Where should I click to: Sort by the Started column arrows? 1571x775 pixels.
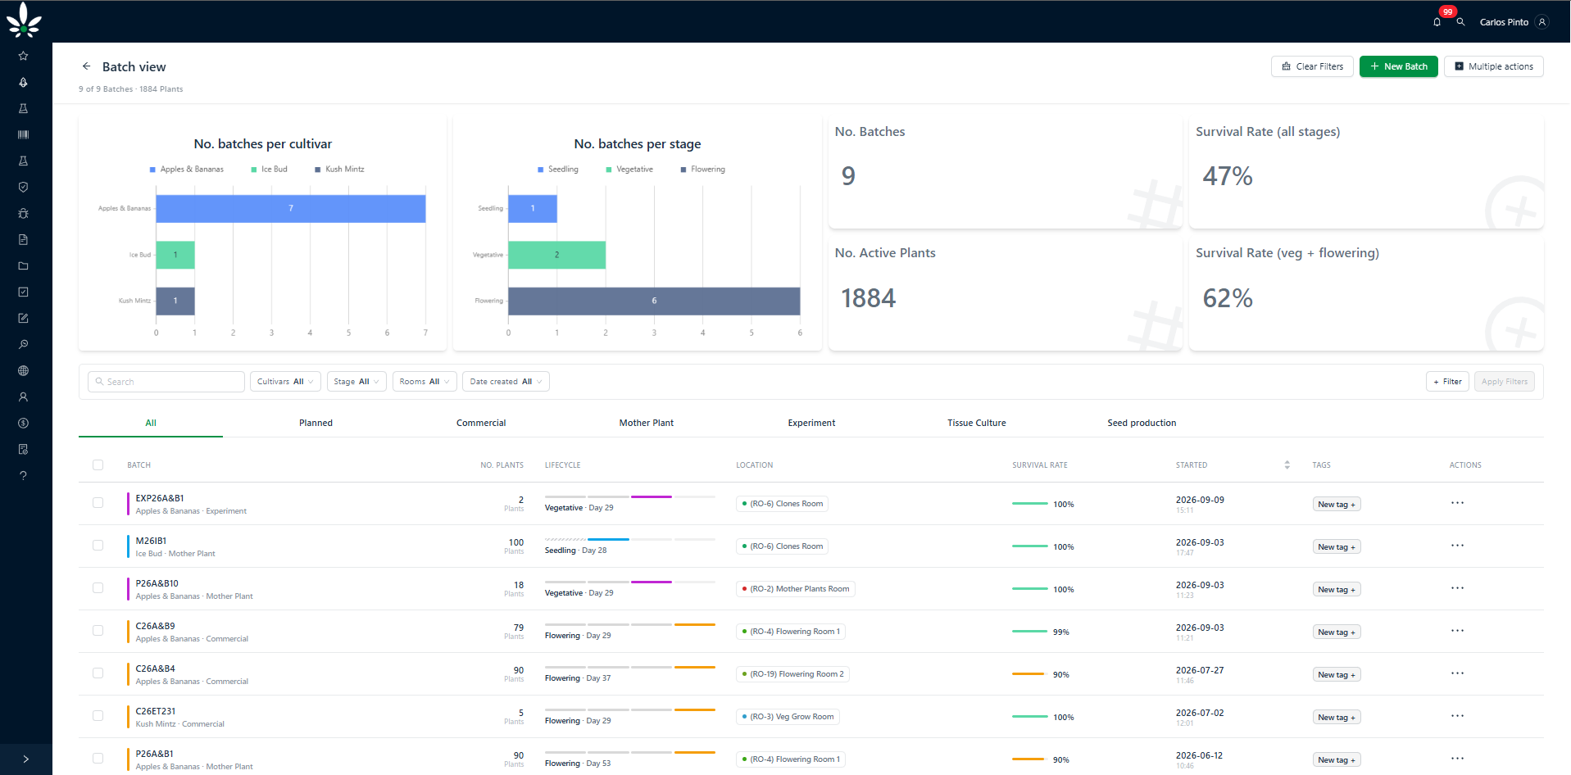(x=1287, y=465)
